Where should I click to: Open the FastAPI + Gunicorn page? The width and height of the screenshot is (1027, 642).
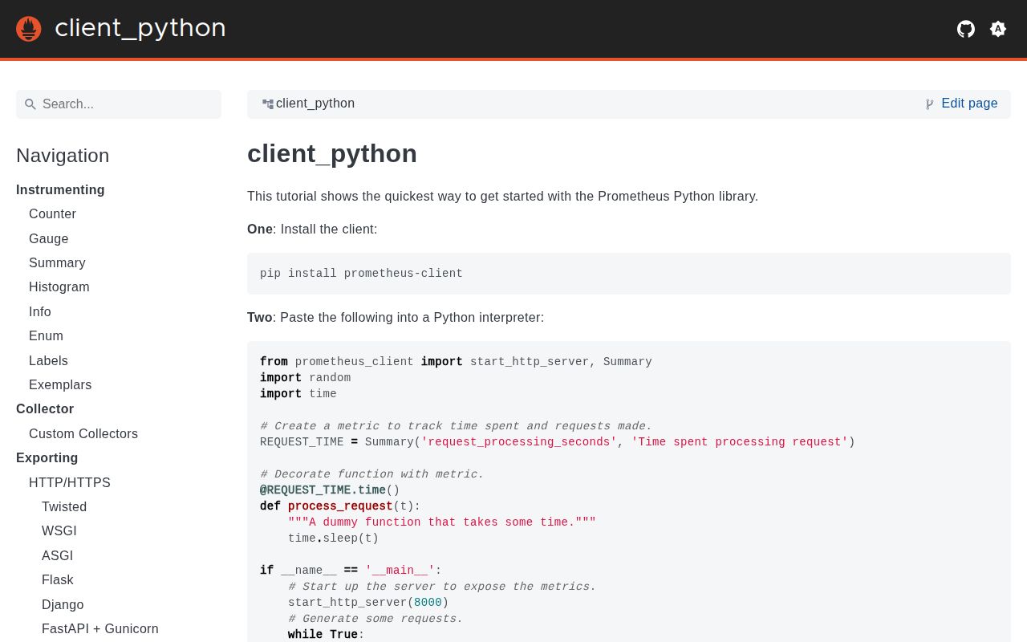100,629
